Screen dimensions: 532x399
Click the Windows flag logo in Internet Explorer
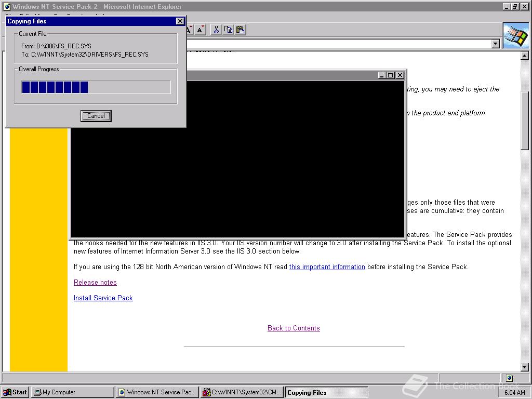click(516, 36)
